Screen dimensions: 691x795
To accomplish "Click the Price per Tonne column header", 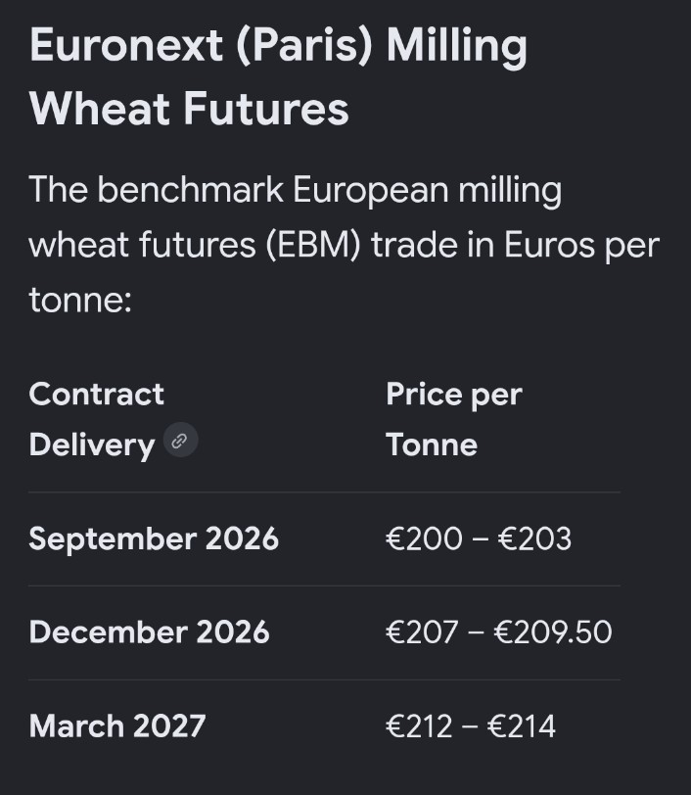I will pyautogui.click(x=454, y=419).
